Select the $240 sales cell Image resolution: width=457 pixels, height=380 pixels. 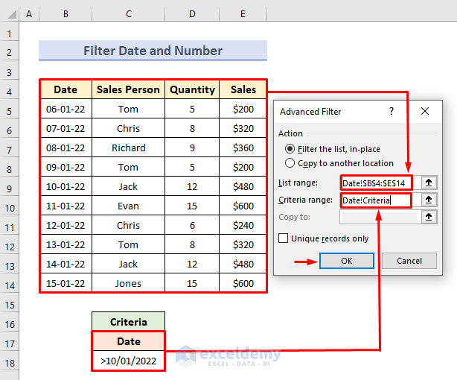243,225
